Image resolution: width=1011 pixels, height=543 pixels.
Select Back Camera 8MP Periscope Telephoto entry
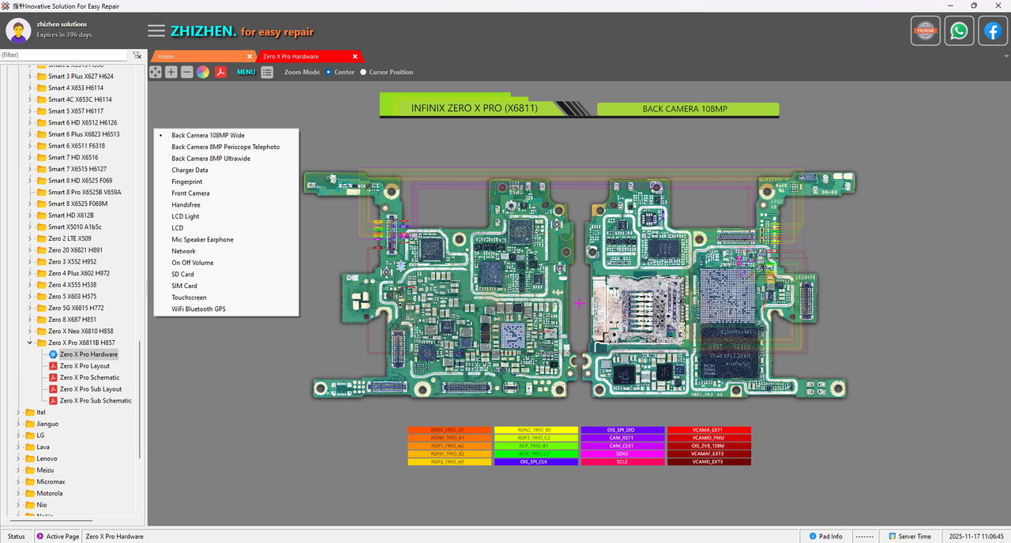coord(225,147)
